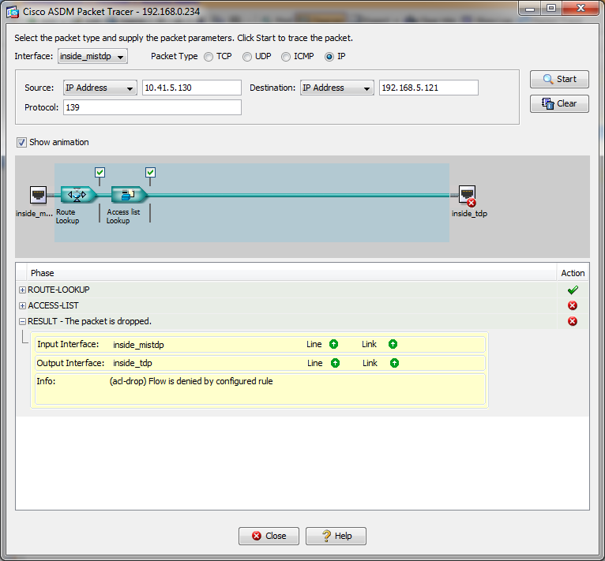Click the Clear button
This screenshot has height=561, width=605.
pos(559,103)
